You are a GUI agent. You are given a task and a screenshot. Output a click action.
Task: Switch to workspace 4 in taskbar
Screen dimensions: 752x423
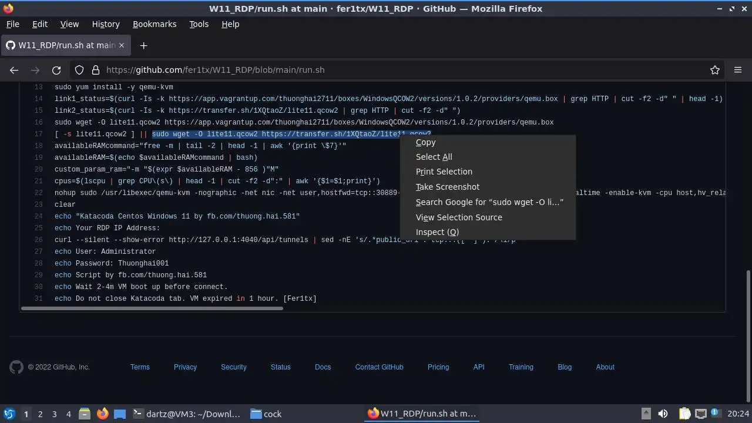click(x=68, y=414)
